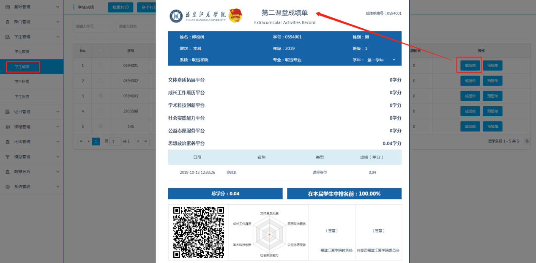
Task: Toggle the select-all header checkbox
Action: tap(100, 51)
